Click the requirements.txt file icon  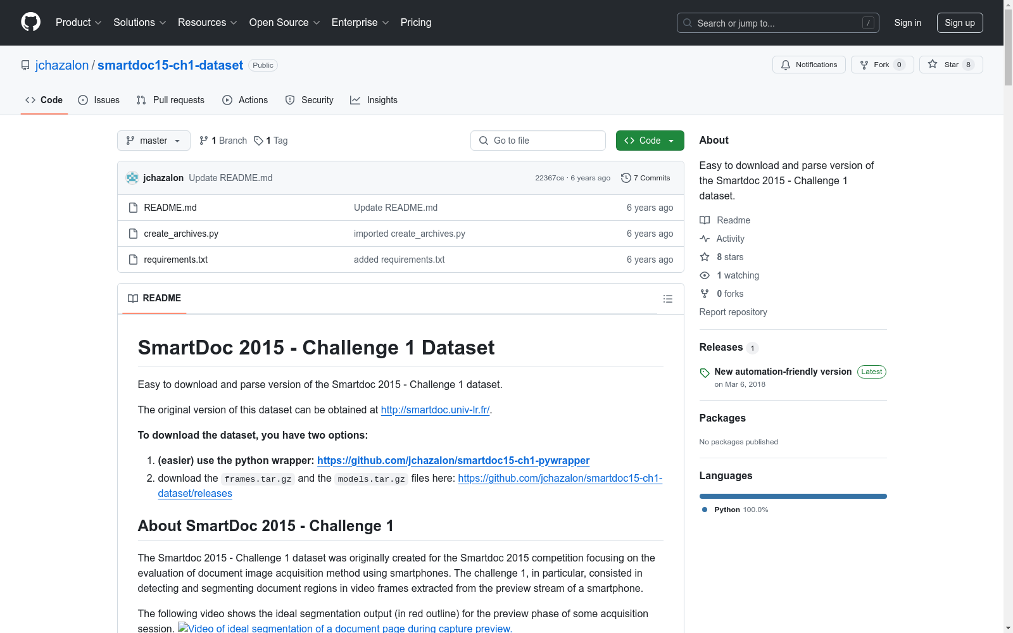point(133,260)
